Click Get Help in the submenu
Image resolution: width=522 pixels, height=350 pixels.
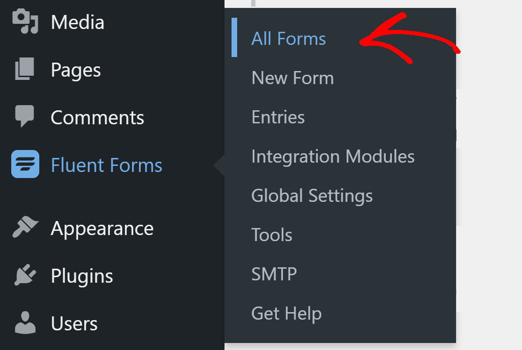coord(286,314)
